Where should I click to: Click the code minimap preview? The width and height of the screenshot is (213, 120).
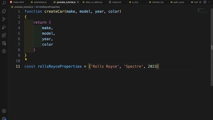click(x=202, y=11)
